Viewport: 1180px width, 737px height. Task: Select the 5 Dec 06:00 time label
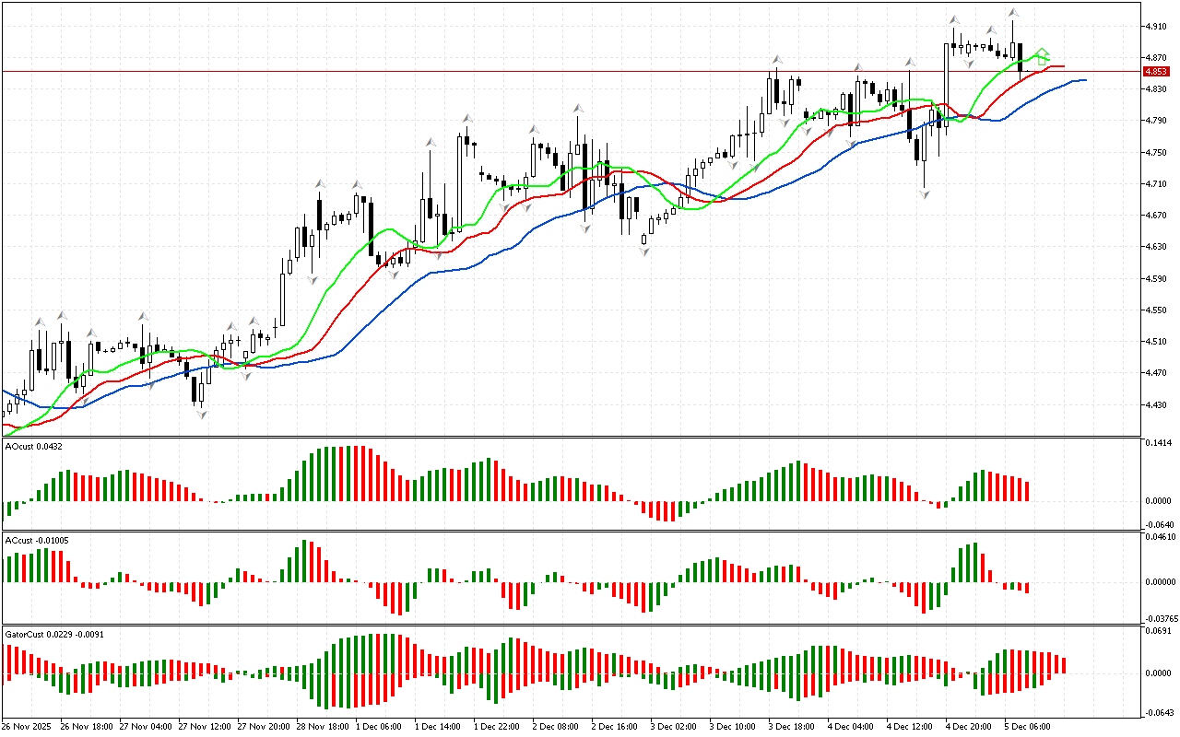pyautogui.click(x=1026, y=726)
